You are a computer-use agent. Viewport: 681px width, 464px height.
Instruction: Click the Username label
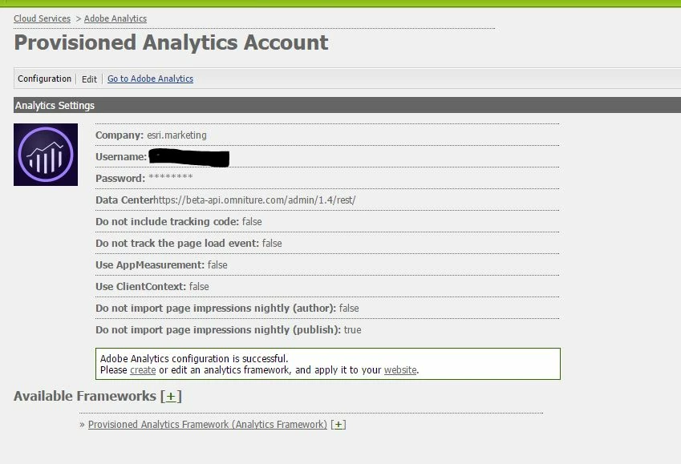(x=121, y=157)
